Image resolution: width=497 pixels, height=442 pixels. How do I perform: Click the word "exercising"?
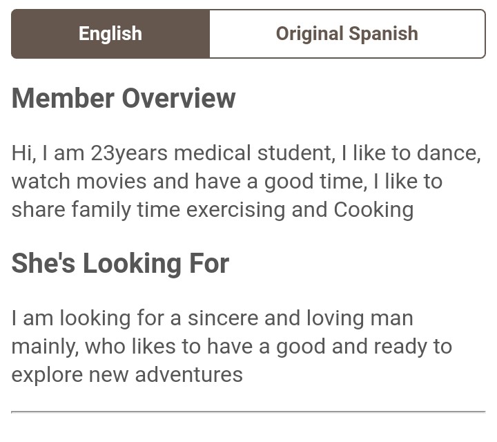click(x=235, y=210)
